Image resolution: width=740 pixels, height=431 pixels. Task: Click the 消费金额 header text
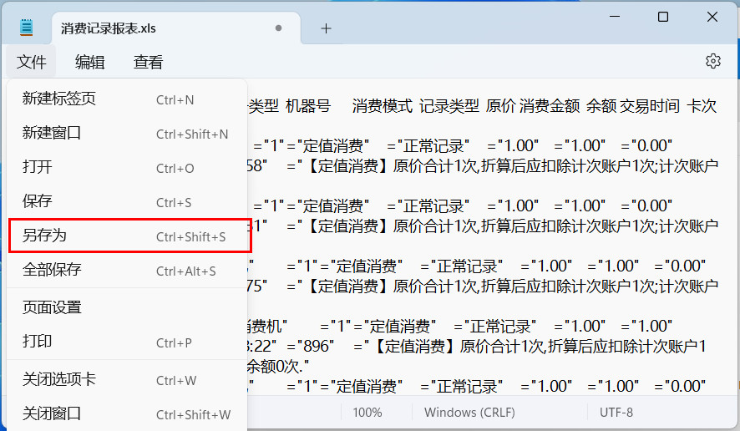[550, 106]
